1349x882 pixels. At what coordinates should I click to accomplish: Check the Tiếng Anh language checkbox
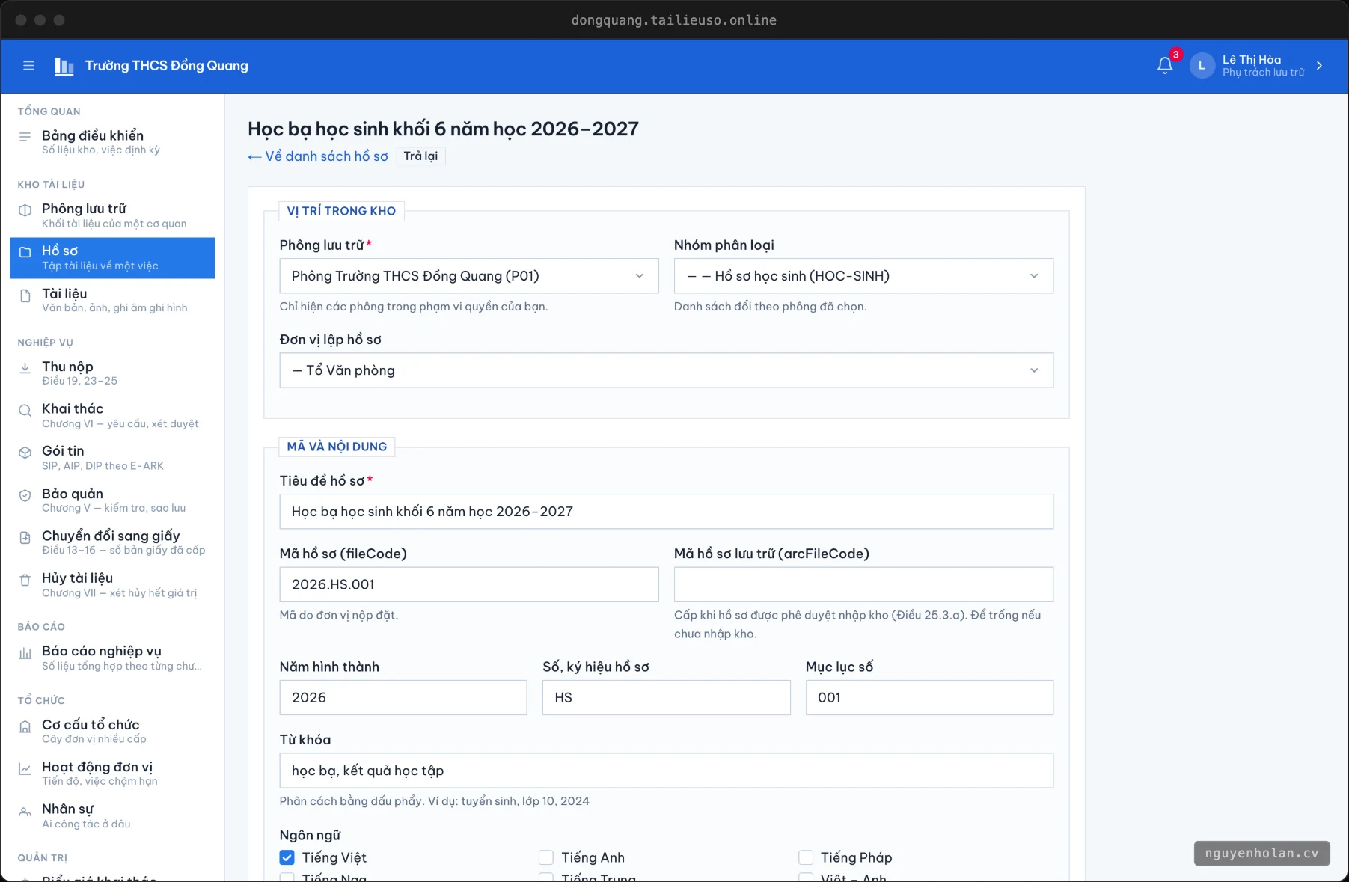click(x=546, y=857)
